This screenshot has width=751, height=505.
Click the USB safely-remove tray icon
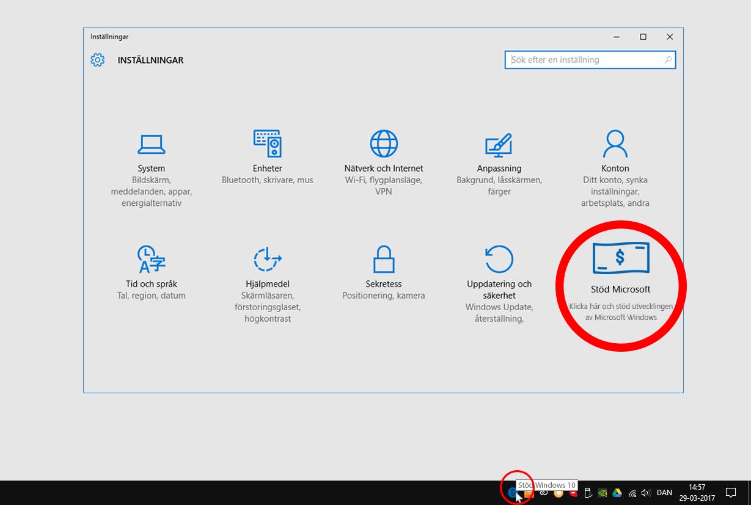click(x=588, y=493)
